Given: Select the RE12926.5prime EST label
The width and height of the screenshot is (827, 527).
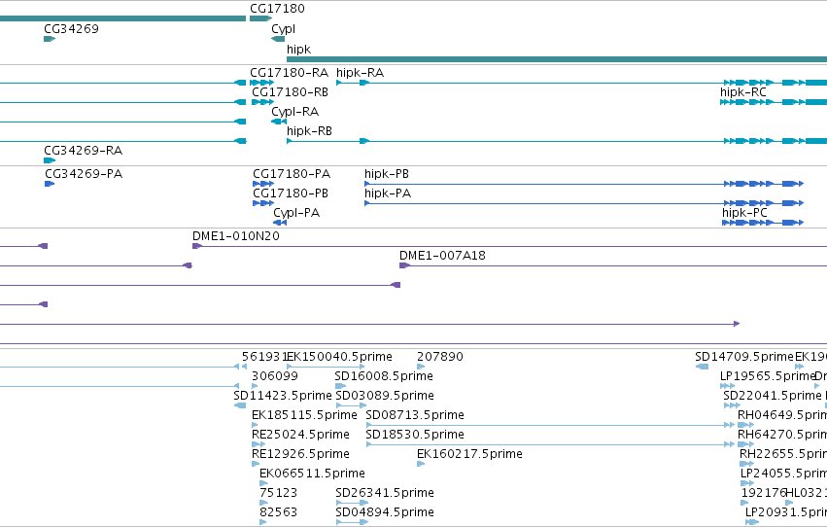Looking at the screenshot, I should tap(300, 455).
